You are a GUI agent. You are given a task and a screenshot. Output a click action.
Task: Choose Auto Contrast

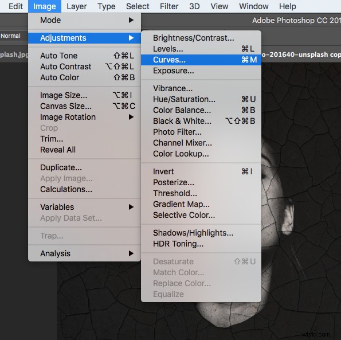point(84,67)
